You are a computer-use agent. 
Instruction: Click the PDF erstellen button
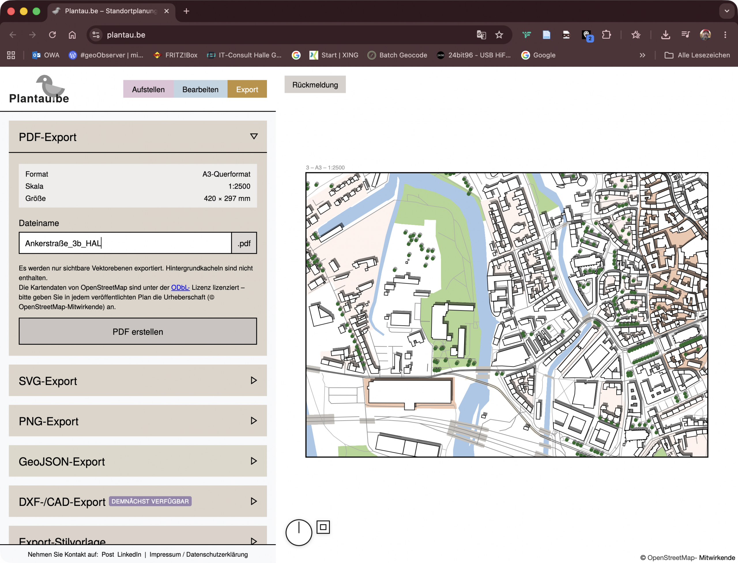click(138, 331)
